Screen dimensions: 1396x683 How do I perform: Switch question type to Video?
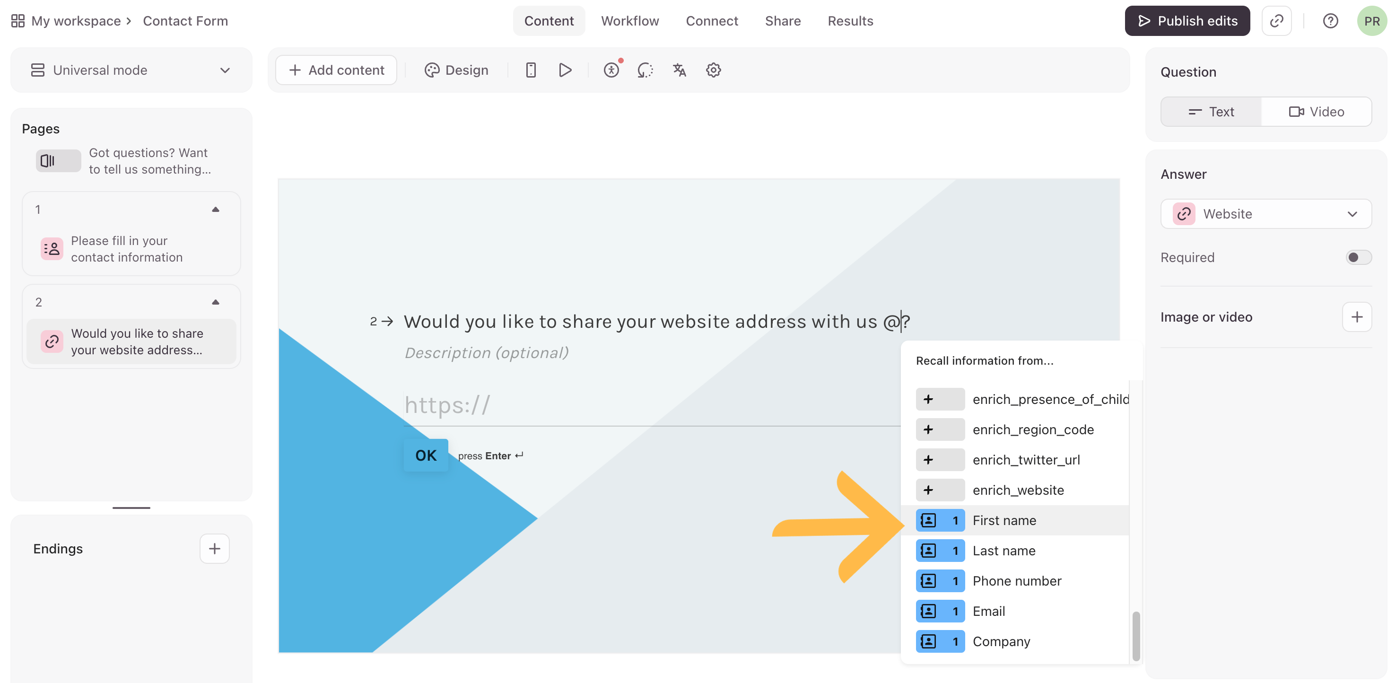1317,112
